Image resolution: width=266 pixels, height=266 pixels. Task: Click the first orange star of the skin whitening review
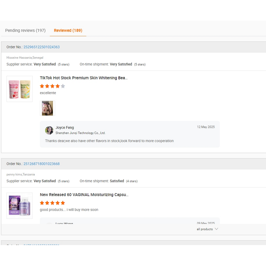42,86
